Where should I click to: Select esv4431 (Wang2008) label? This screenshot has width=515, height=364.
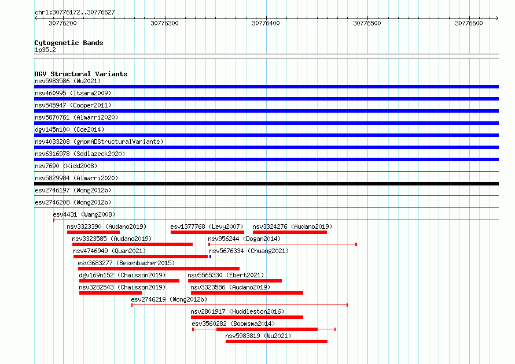coord(84,214)
